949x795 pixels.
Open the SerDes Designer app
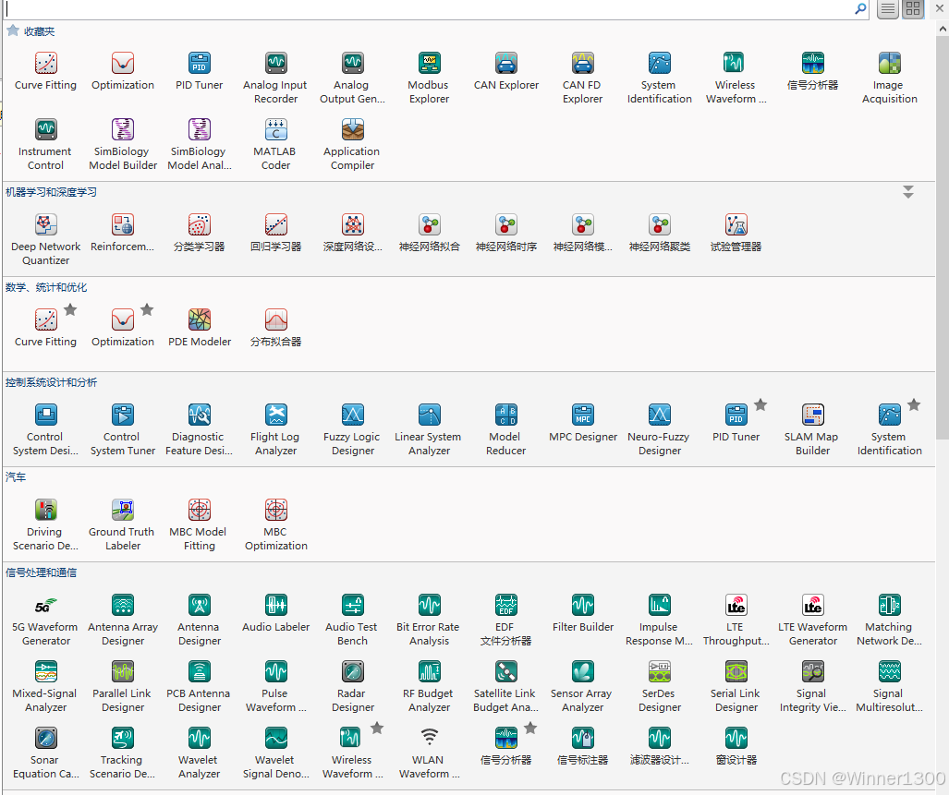[659, 686]
